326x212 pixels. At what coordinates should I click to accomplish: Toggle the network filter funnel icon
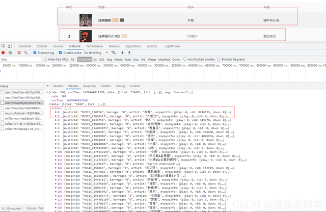[19, 52]
